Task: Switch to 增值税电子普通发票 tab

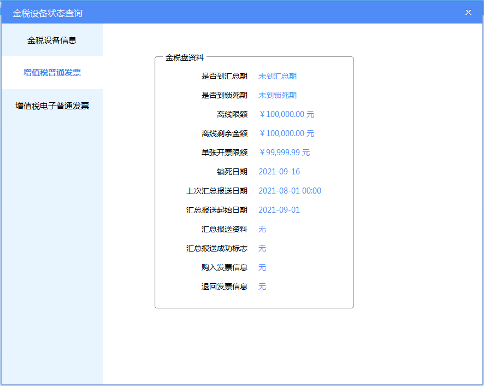Action: [x=52, y=106]
